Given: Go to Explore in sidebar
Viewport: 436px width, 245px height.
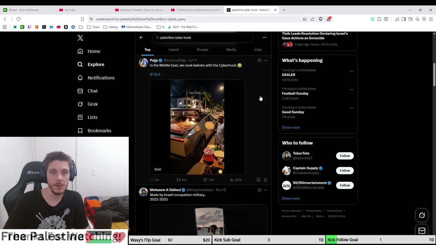Looking at the screenshot, I should [x=91, y=64].
